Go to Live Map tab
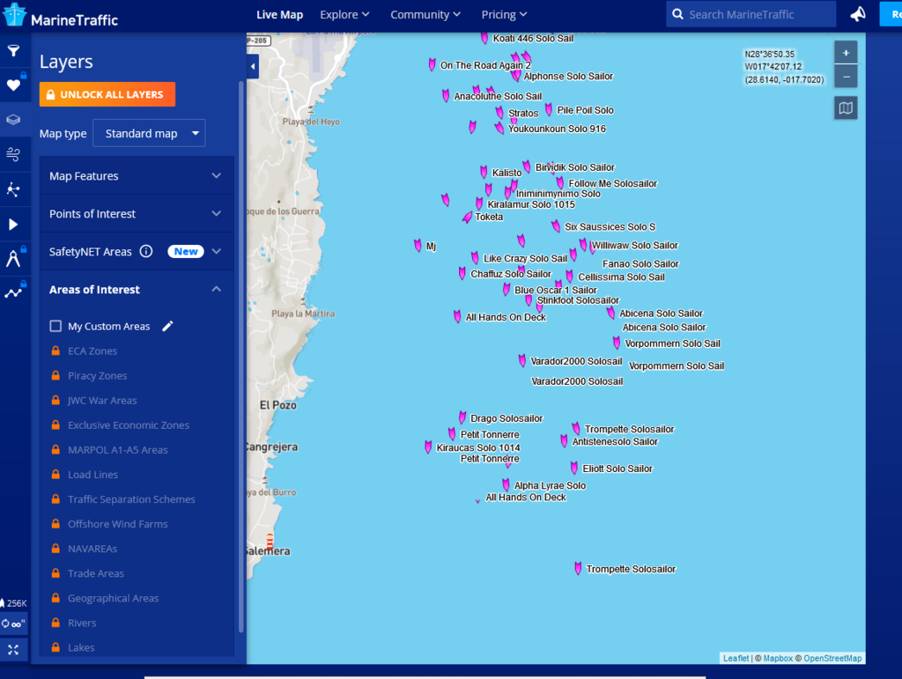Viewport: 902px width, 679px height. point(279,14)
